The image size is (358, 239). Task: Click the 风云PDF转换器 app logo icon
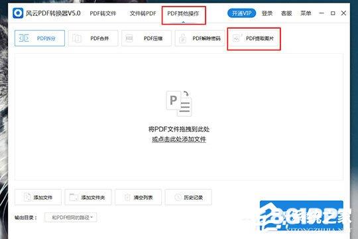click(18, 13)
